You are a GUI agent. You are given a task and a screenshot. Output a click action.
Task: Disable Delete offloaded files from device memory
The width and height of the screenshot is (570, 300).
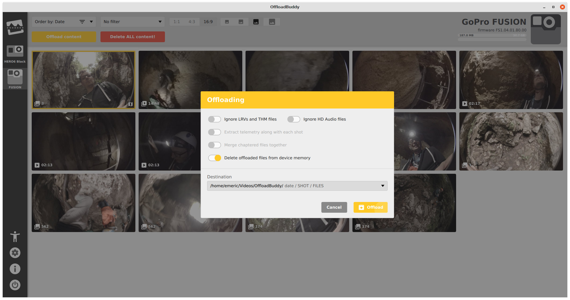(x=214, y=158)
